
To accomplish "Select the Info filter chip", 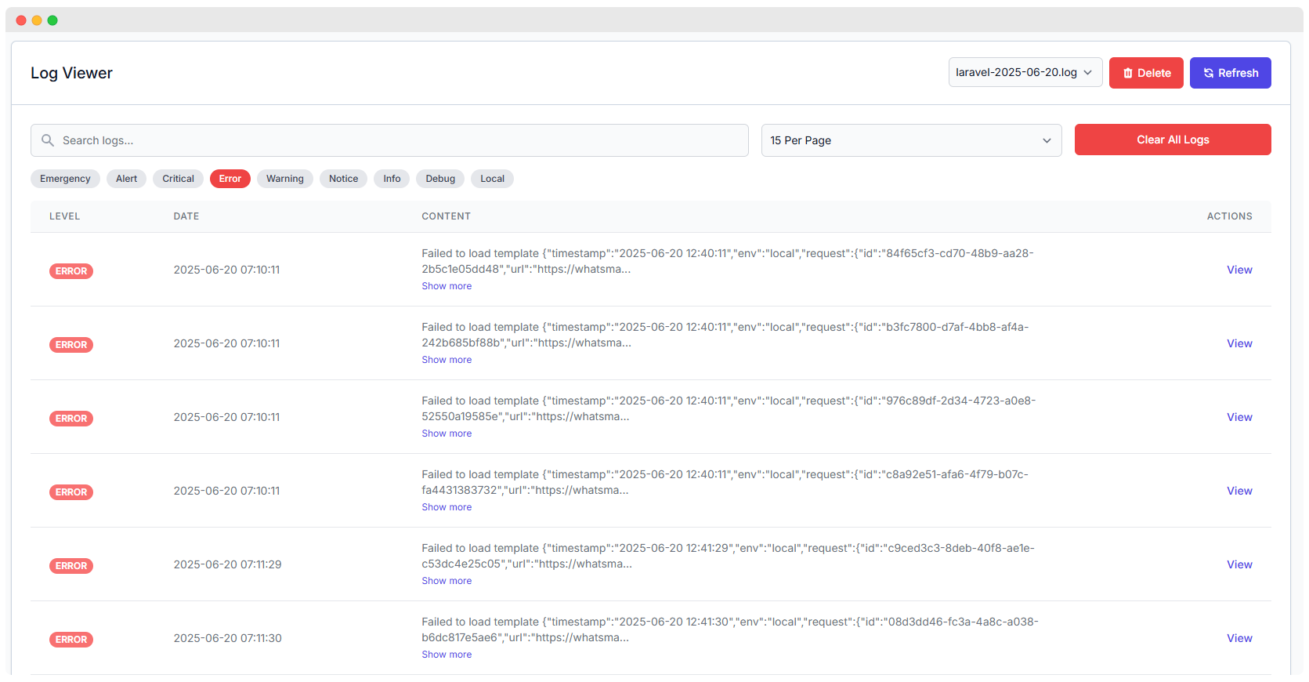I will [x=392, y=179].
